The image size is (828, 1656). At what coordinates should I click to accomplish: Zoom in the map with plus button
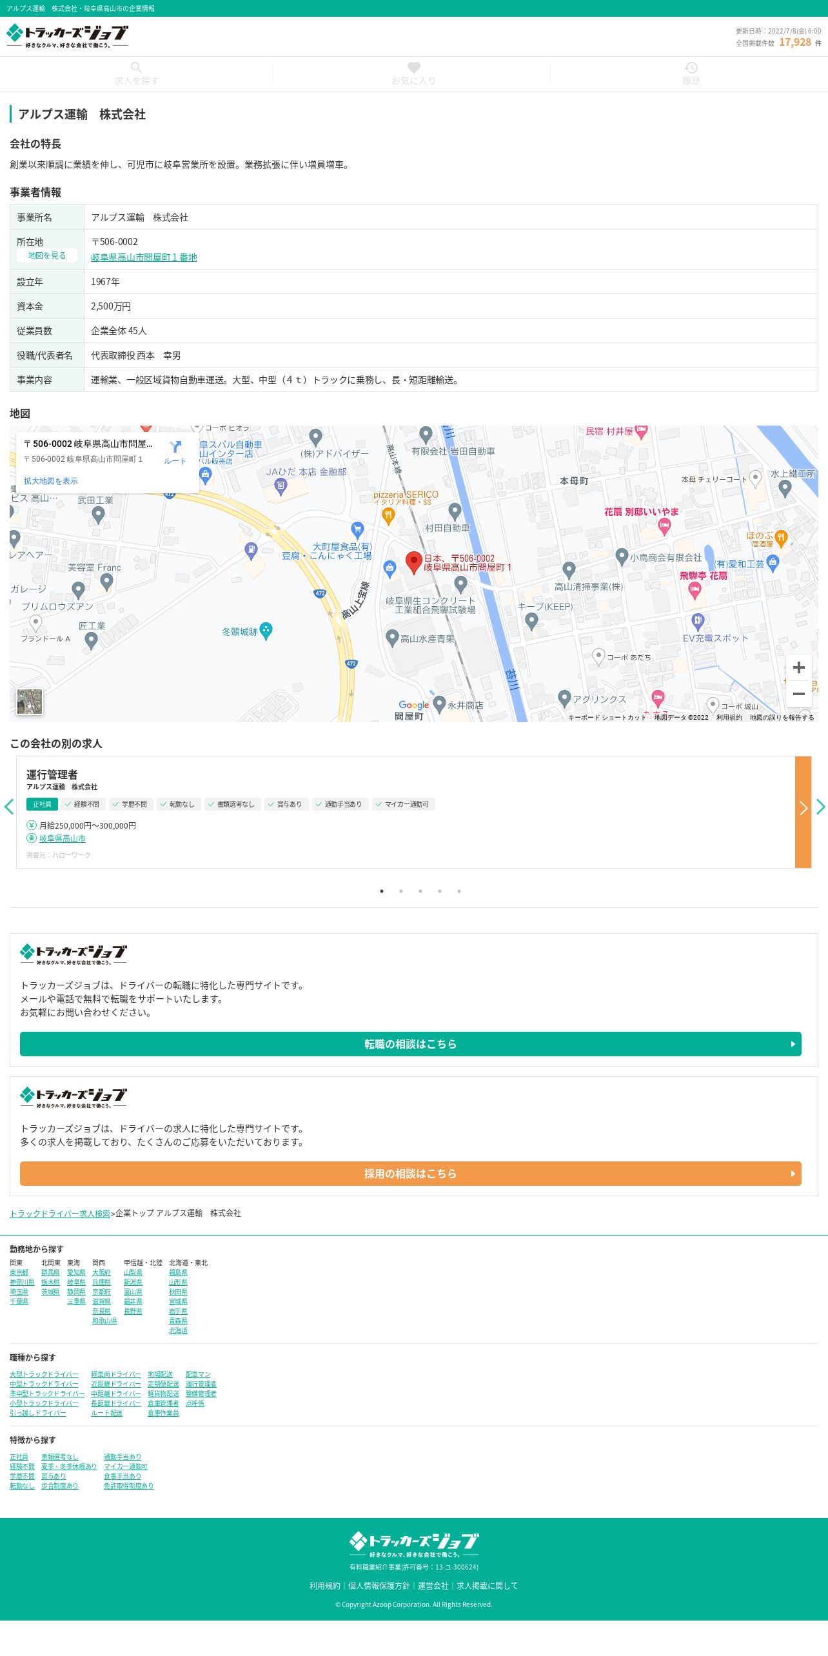point(798,667)
